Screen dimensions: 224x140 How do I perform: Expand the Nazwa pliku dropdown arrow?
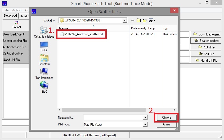coord(145,118)
